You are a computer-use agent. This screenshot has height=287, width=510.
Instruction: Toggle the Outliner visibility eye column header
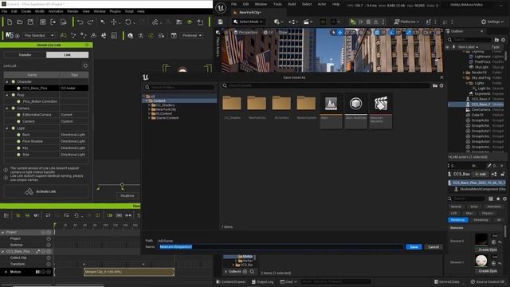tap(448, 47)
